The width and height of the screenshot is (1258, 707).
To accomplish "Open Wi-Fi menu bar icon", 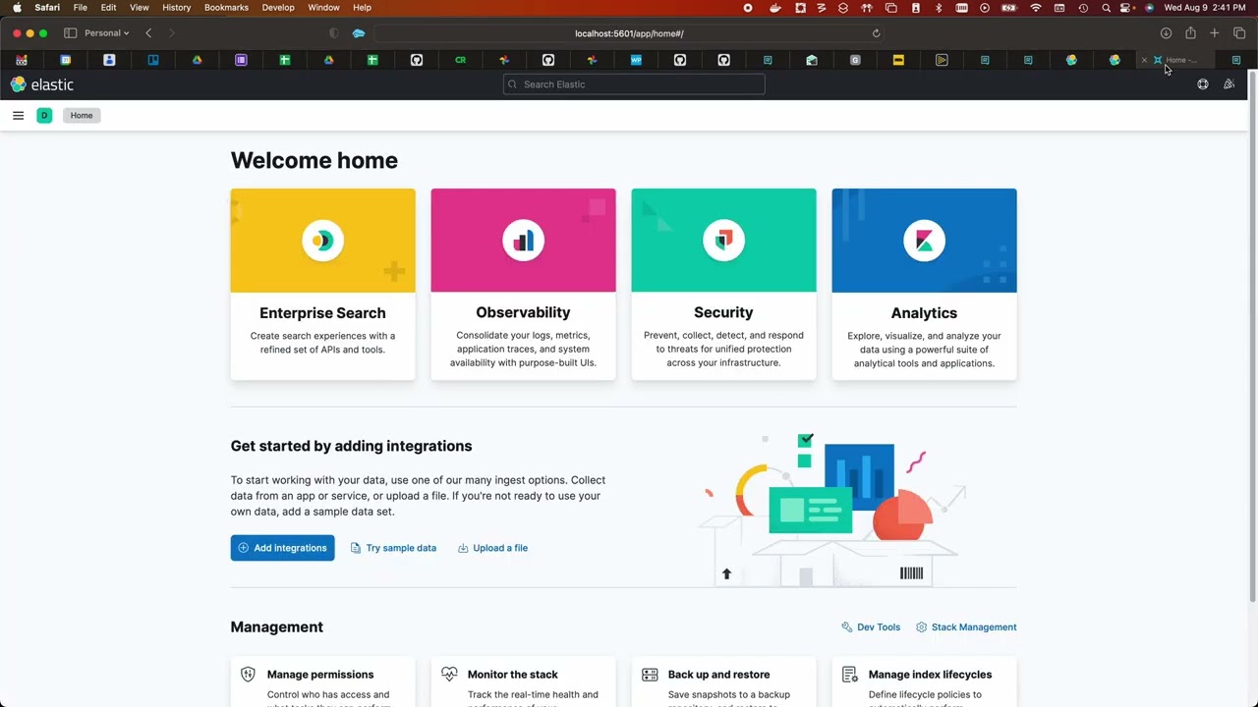I will tap(1036, 8).
